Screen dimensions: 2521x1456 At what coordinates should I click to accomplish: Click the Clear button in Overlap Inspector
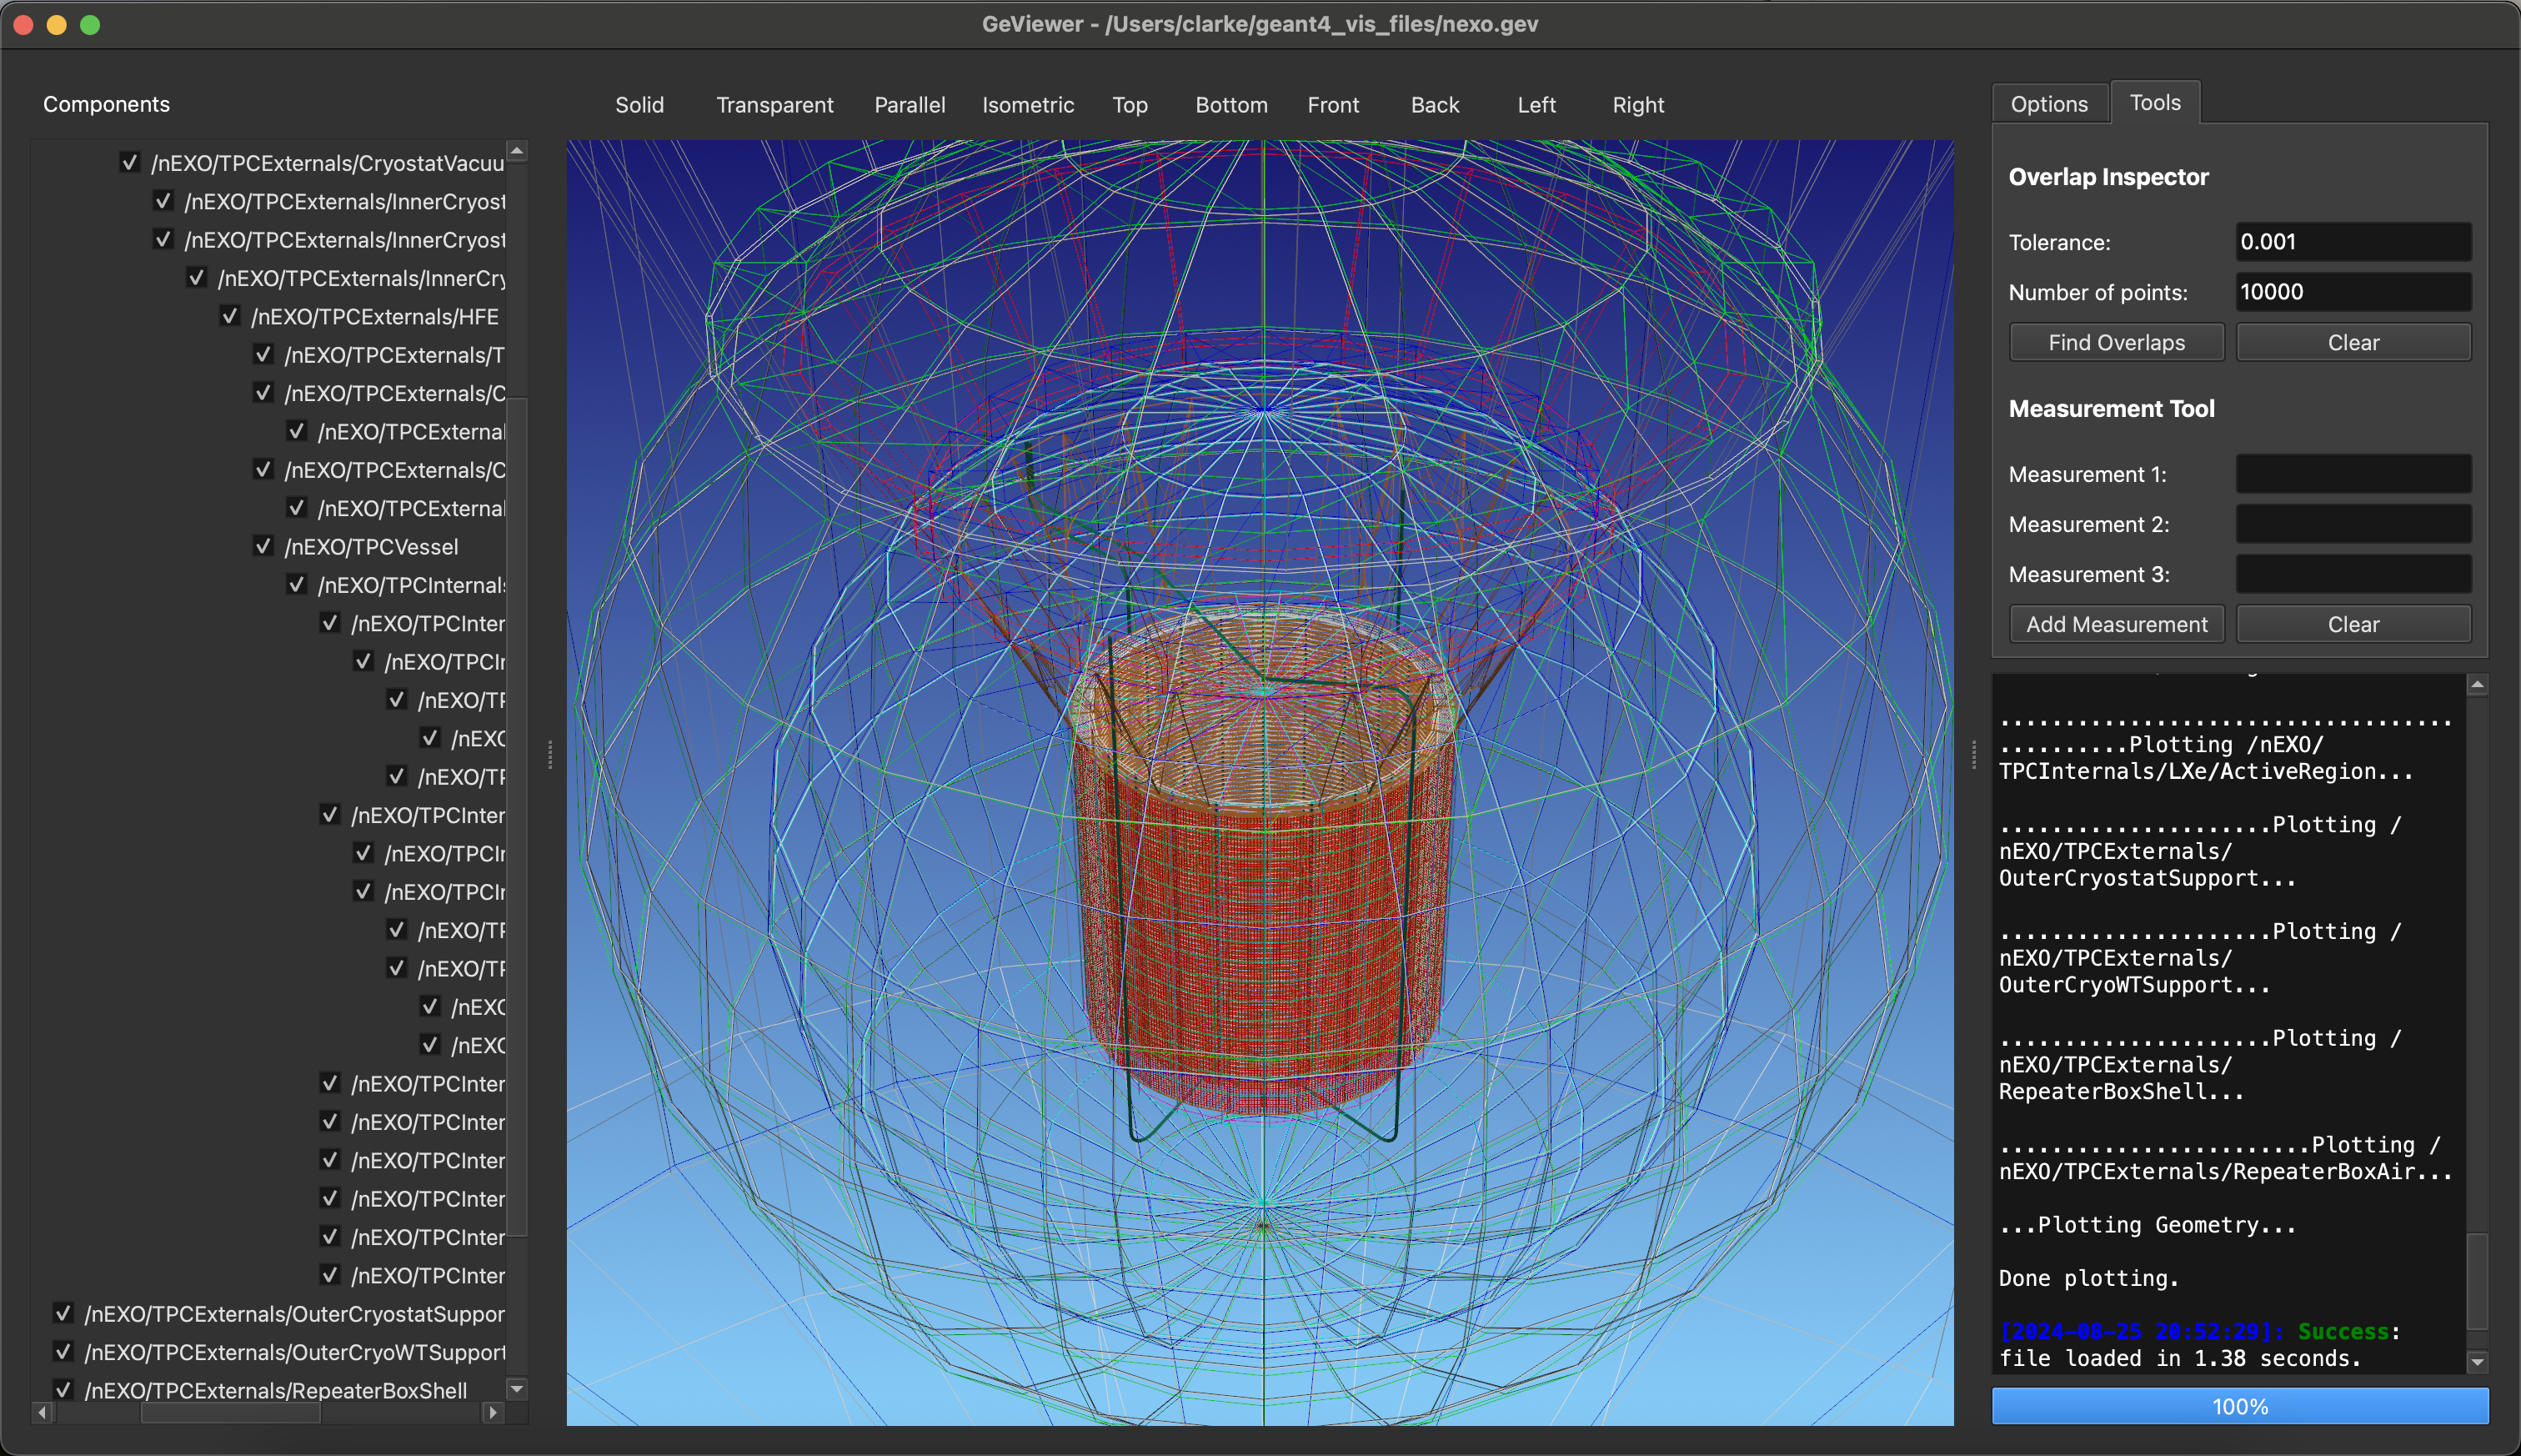coord(2351,341)
